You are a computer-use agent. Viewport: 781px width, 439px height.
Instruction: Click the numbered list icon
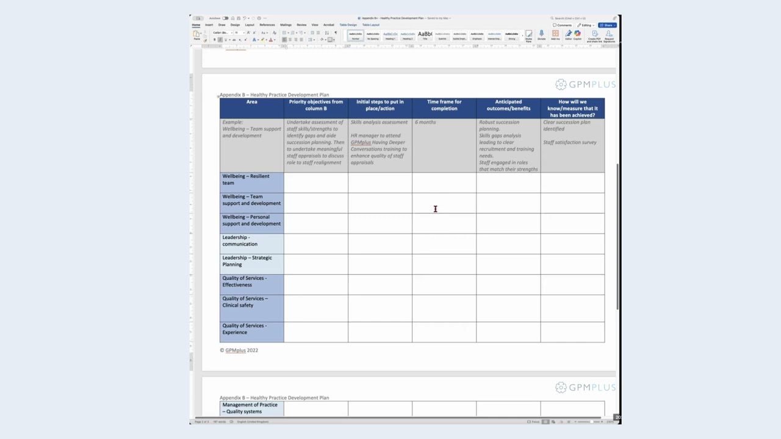pos(292,32)
